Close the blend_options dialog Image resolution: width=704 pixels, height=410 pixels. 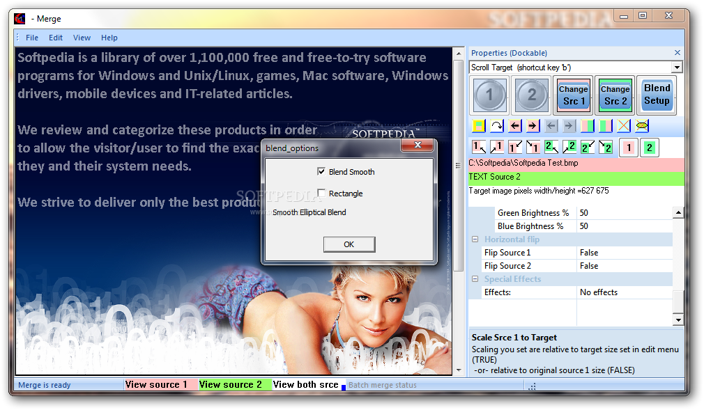(x=418, y=145)
